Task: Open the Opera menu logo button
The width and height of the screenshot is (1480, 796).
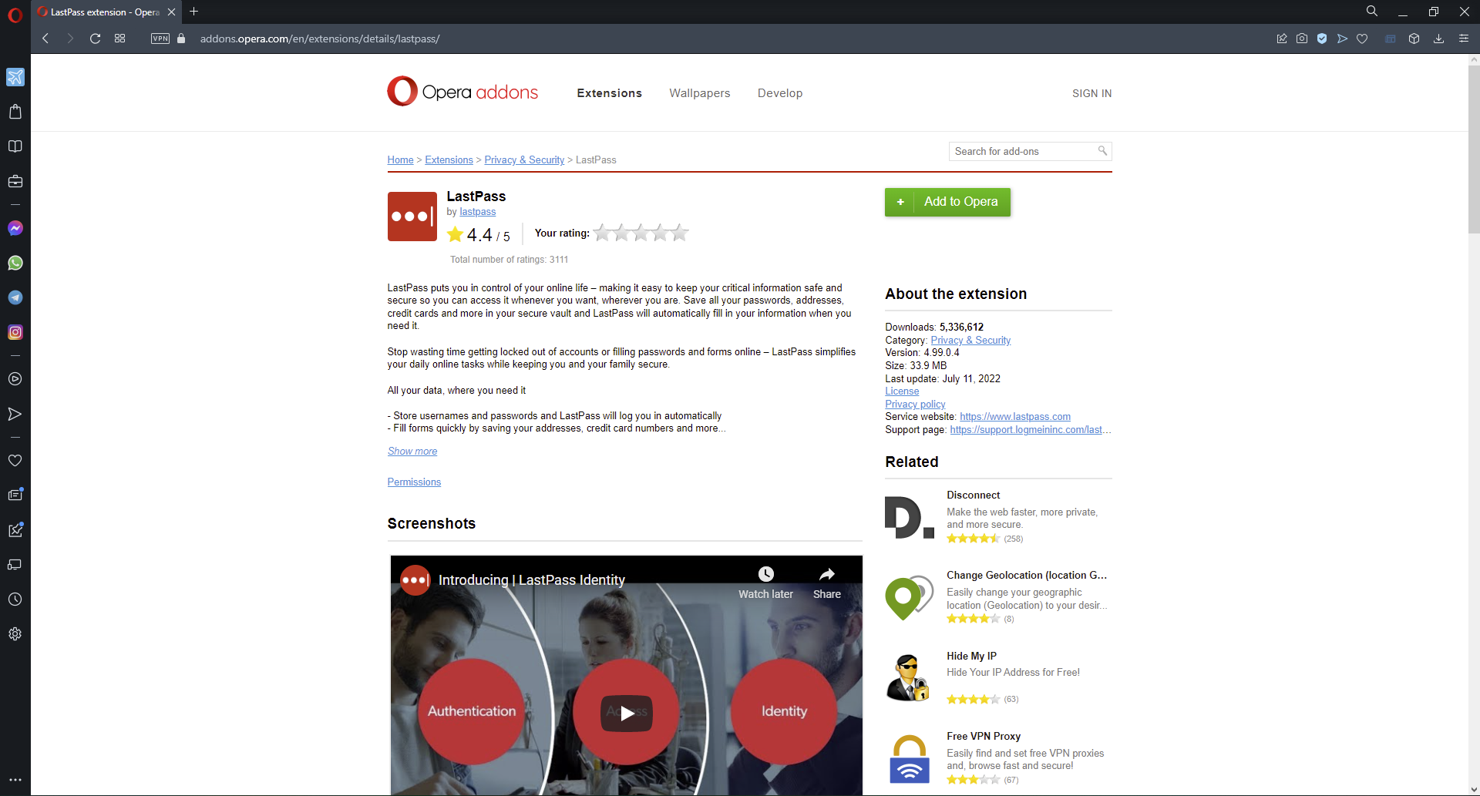Action: [15, 15]
